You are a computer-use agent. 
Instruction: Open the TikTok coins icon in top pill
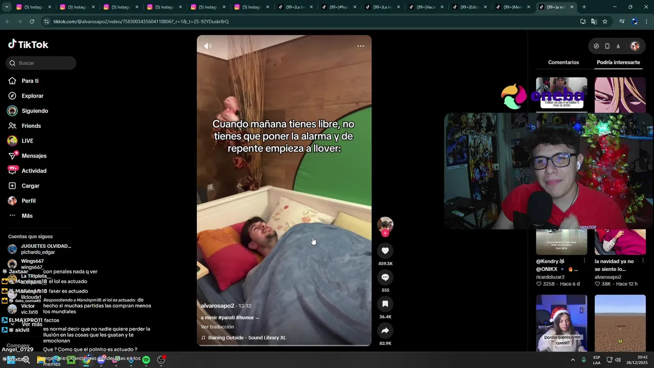coord(596,46)
